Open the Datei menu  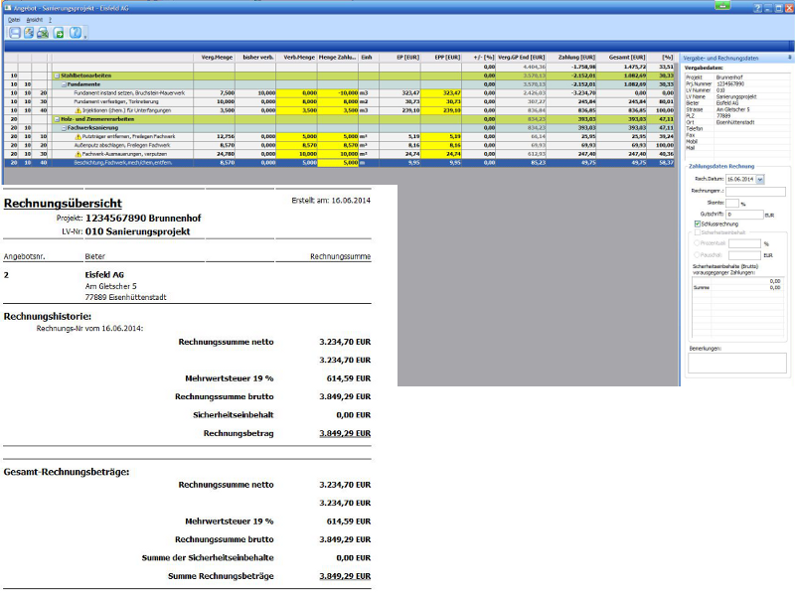coord(14,20)
